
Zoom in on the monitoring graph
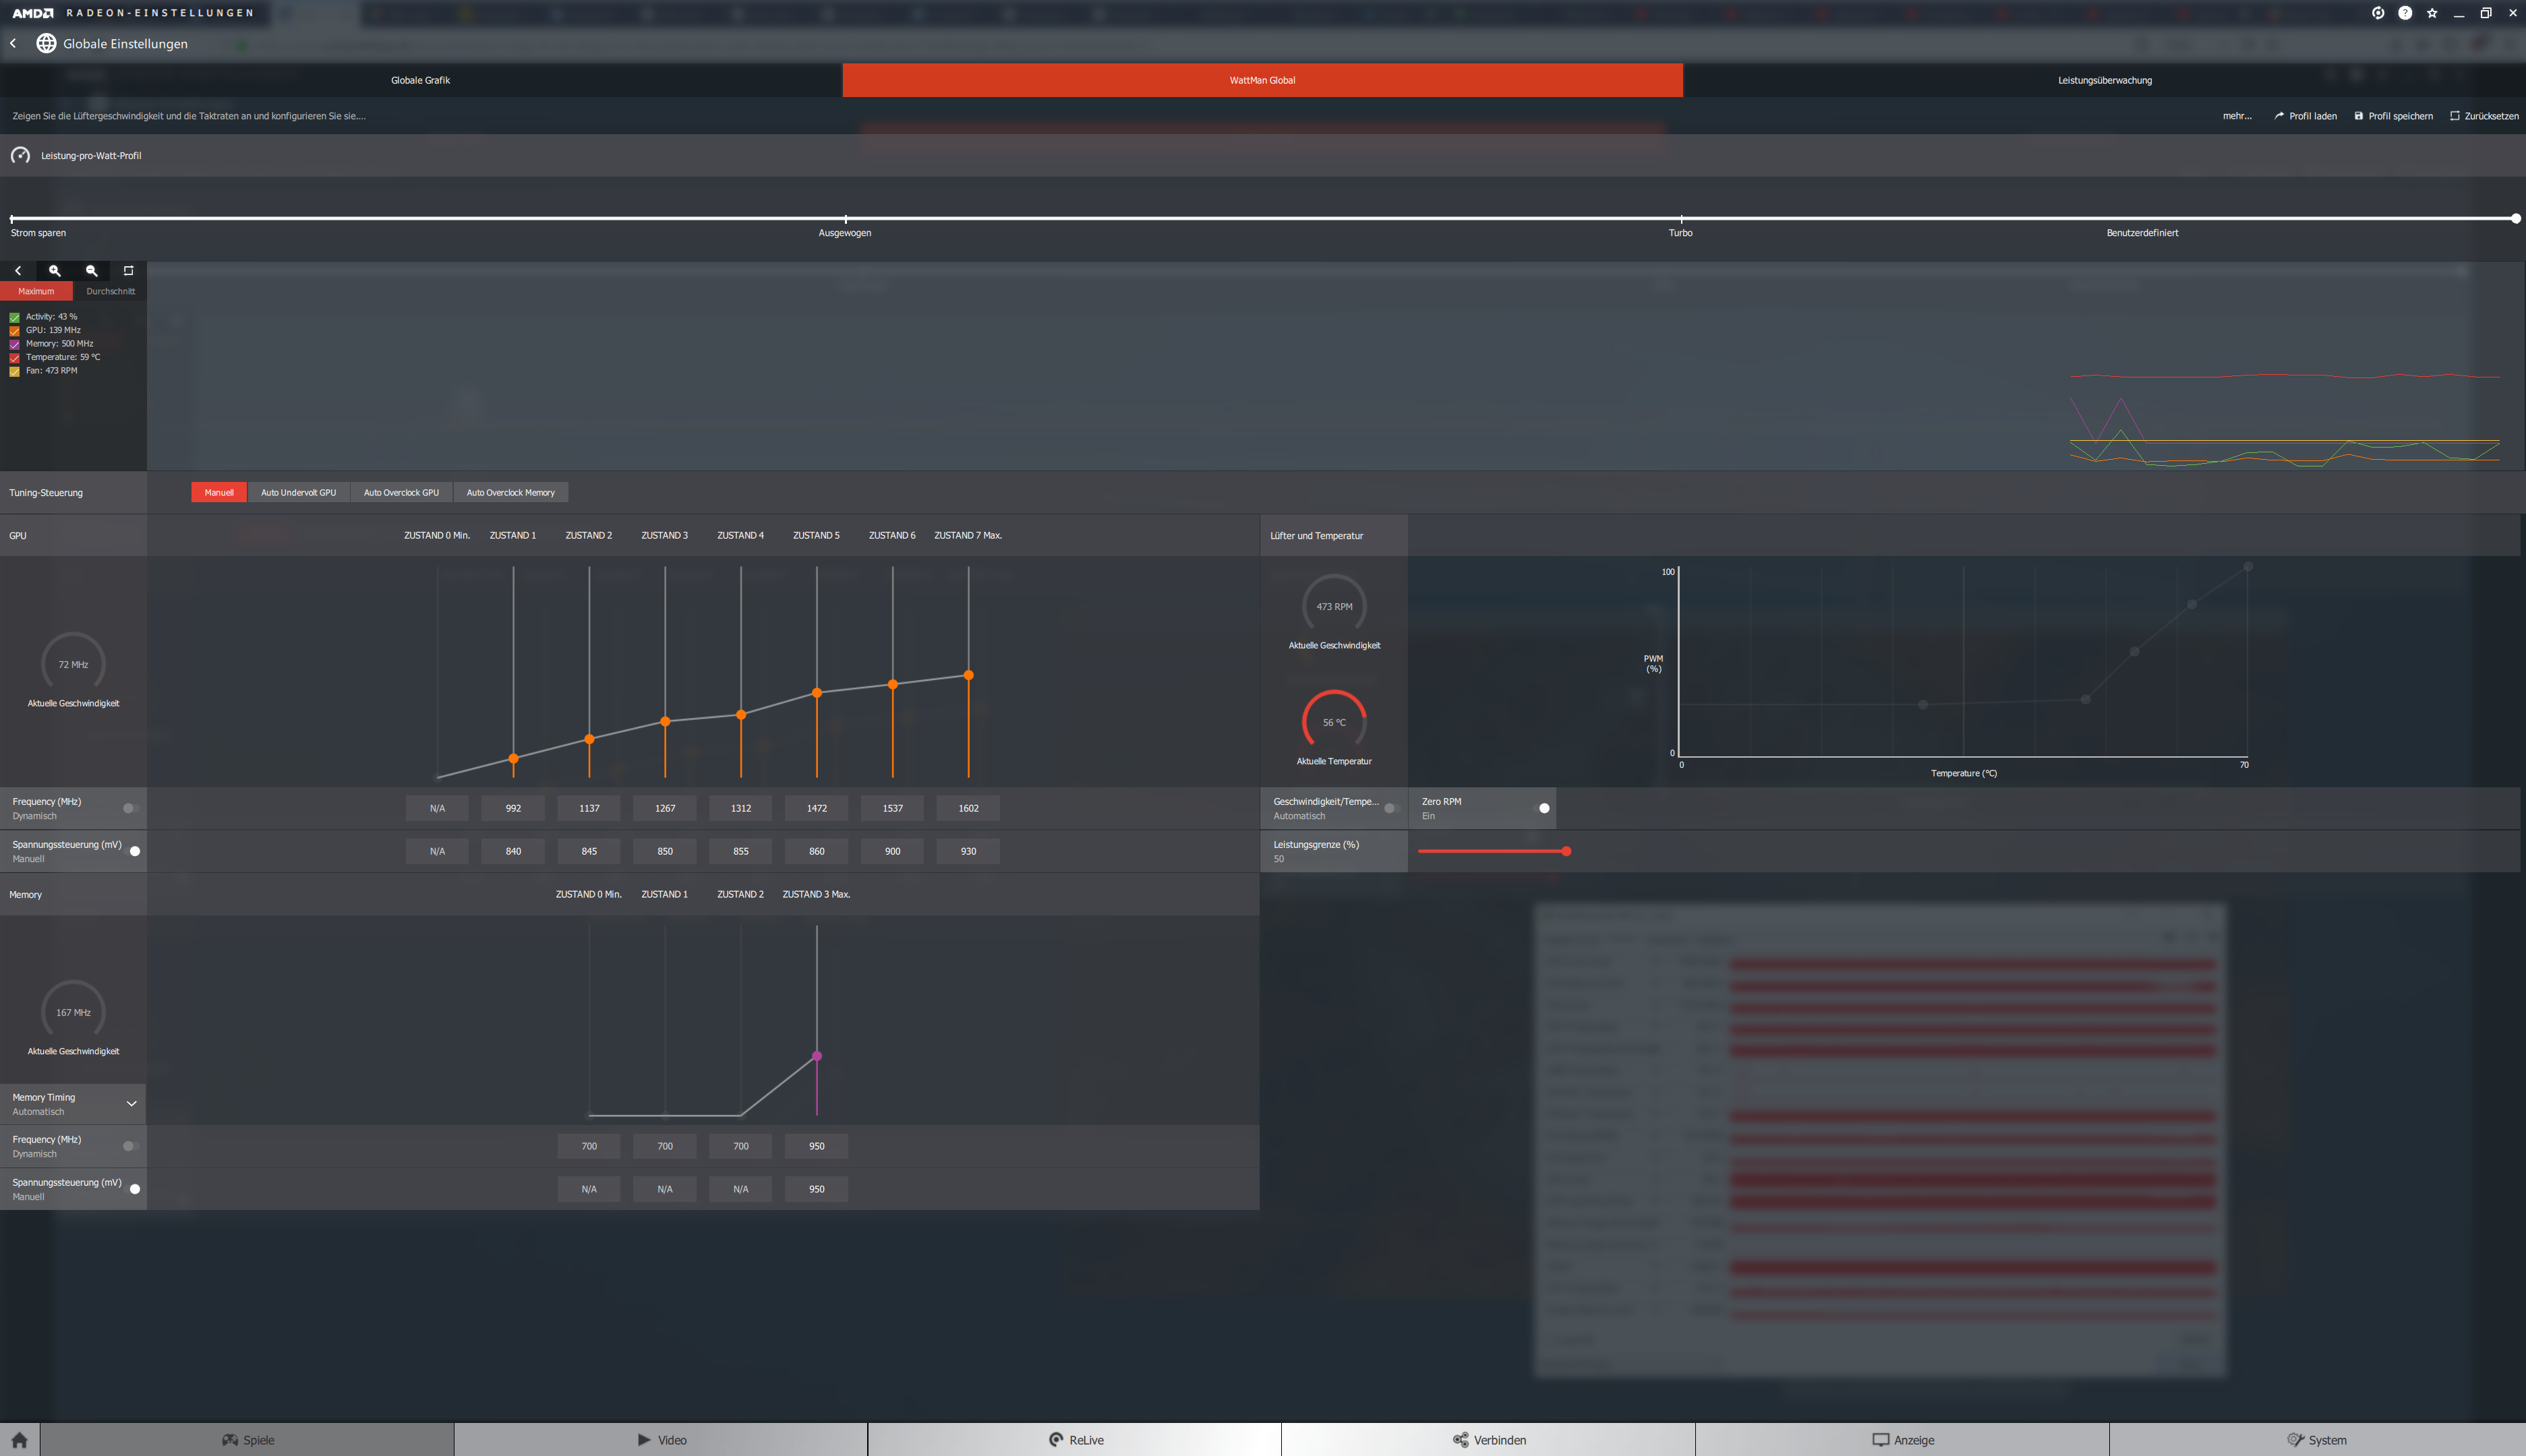click(55, 271)
